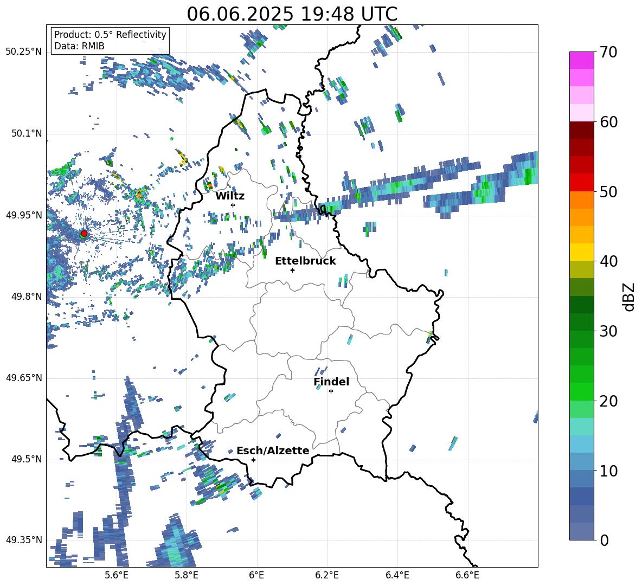
Task: Select the Esch/Alzette city label
Action: click(273, 451)
